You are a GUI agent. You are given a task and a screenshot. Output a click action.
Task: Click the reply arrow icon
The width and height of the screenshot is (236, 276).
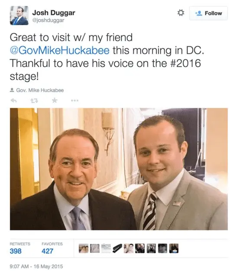[x=14, y=101]
